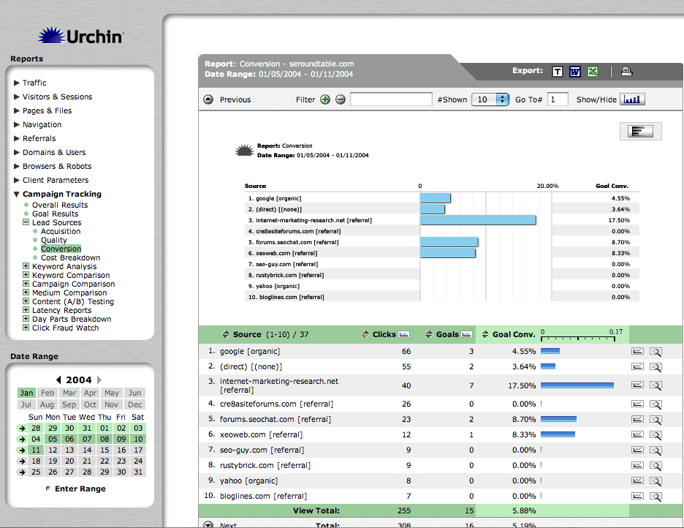The width and height of the screenshot is (684, 528).
Task: Open the Cost Breakdown report
Action: 71,257
